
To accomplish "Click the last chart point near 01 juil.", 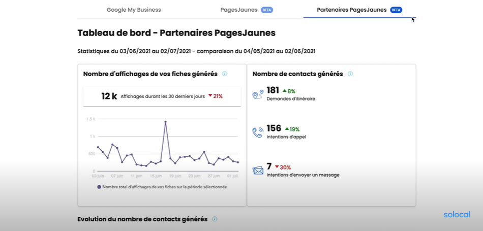I will (x=238, y=162).
